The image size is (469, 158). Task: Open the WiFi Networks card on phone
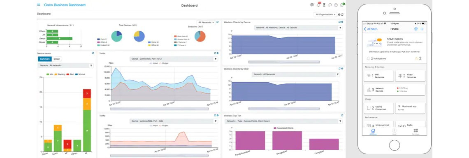378,76
